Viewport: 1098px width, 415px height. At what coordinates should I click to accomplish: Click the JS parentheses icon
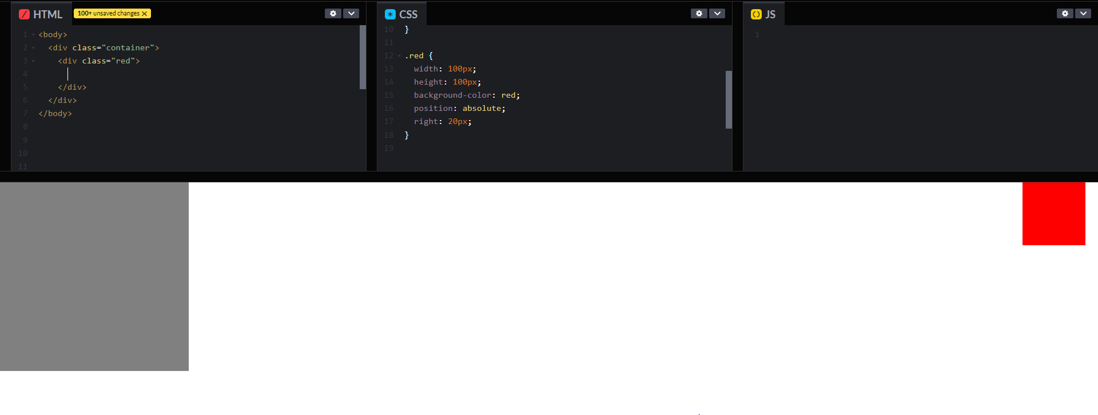point(756,14)
